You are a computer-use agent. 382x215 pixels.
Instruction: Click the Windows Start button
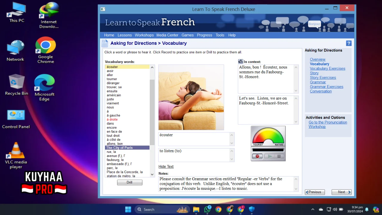point(128,209)
